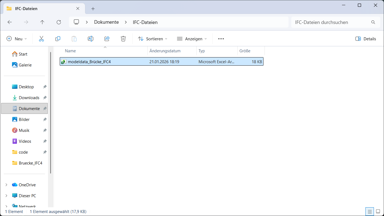Toggle compact list view in status bar
Screen dimensions: 384x216
point(370,211)
